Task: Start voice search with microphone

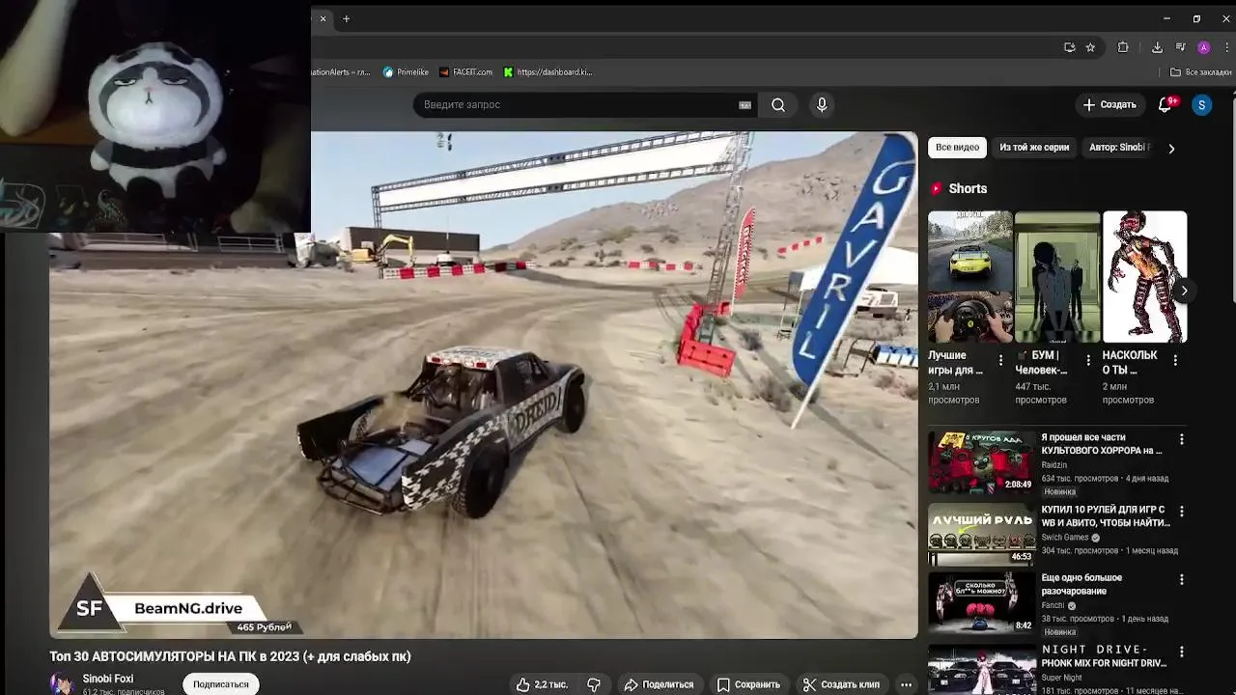Action: [x=822, y=104]
